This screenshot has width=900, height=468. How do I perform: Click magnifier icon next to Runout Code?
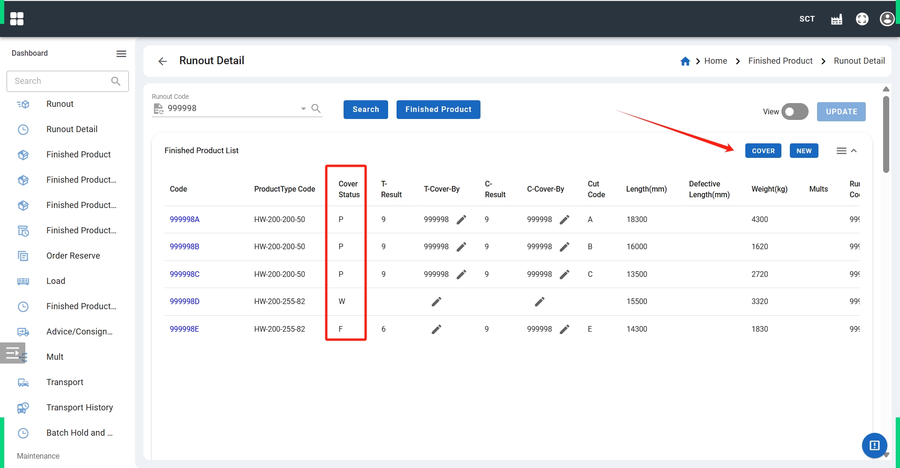pos(316,109)
